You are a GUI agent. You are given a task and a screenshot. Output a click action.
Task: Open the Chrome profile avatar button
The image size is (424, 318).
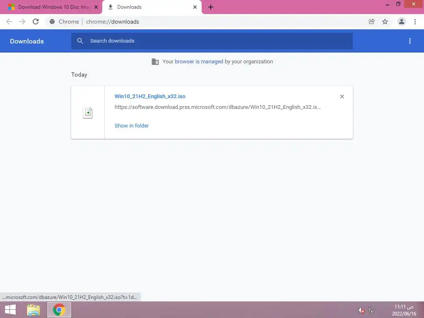[x=402, y=22]
